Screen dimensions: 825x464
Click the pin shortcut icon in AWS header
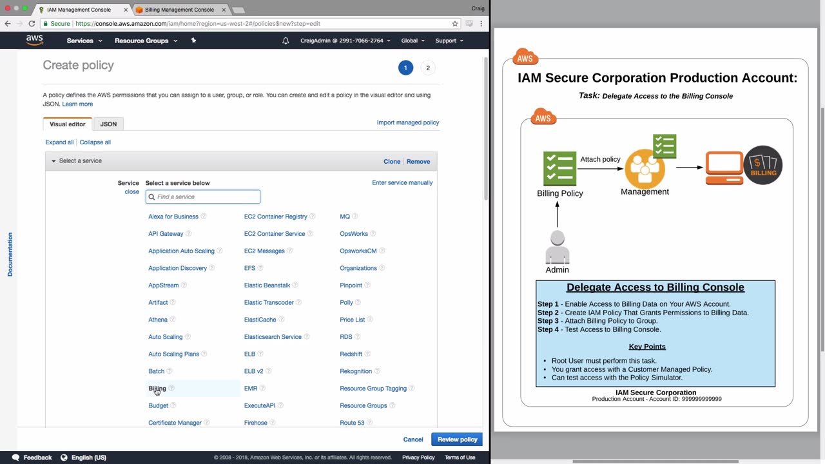tap(193, 41)
